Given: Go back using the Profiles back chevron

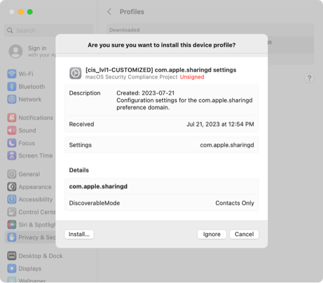Looking at the screenshot, I should click(x=109, y=12).
